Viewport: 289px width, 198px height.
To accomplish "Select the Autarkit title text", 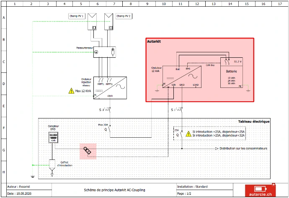I will [154, 41].
